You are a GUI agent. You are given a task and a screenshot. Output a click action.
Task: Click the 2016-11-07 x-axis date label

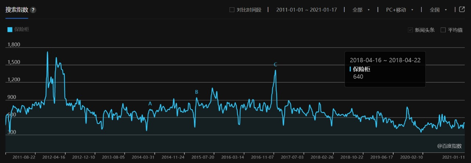[262, 157]
